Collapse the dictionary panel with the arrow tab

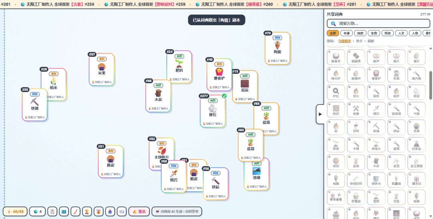click(320, 114)
